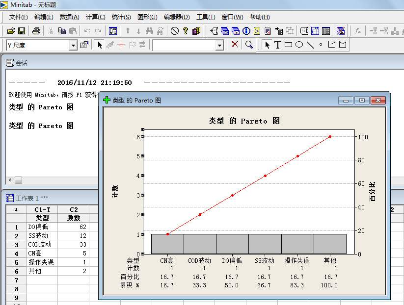Select the graph pointer tool next to Y 尺度
The height and width of the screenshot is (305, 404).
point(100,45)
